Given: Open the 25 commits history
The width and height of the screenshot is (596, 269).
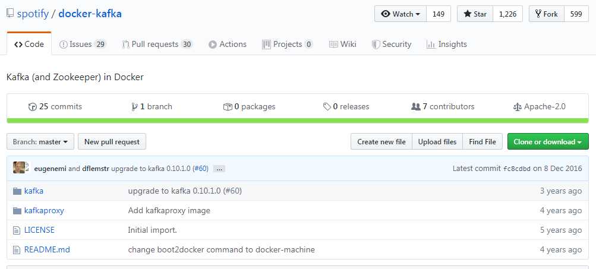Looking at the screenshot, I should click(x=55, y=107).
